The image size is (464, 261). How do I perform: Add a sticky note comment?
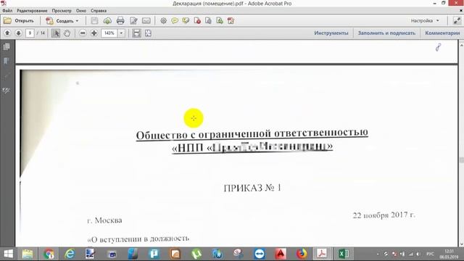point(175,21)
